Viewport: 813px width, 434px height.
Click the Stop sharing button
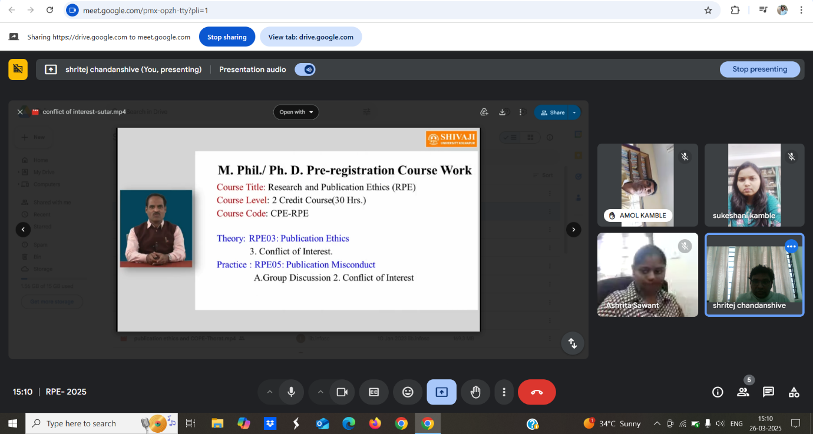coord(227,37)
